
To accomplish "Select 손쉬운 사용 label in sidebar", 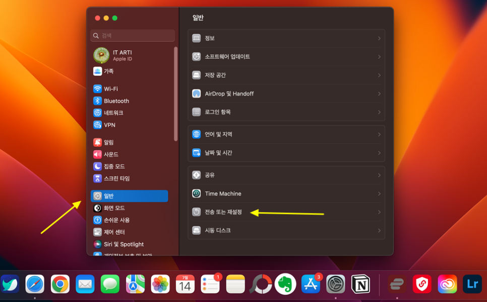I will tap(117, 220).
